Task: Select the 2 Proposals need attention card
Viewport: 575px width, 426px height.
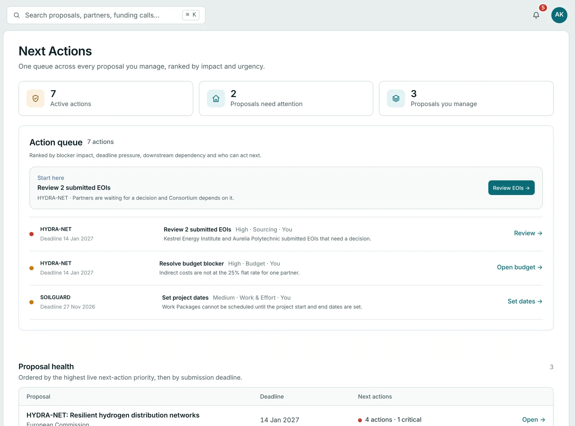Action: click(x=286, y=98)
